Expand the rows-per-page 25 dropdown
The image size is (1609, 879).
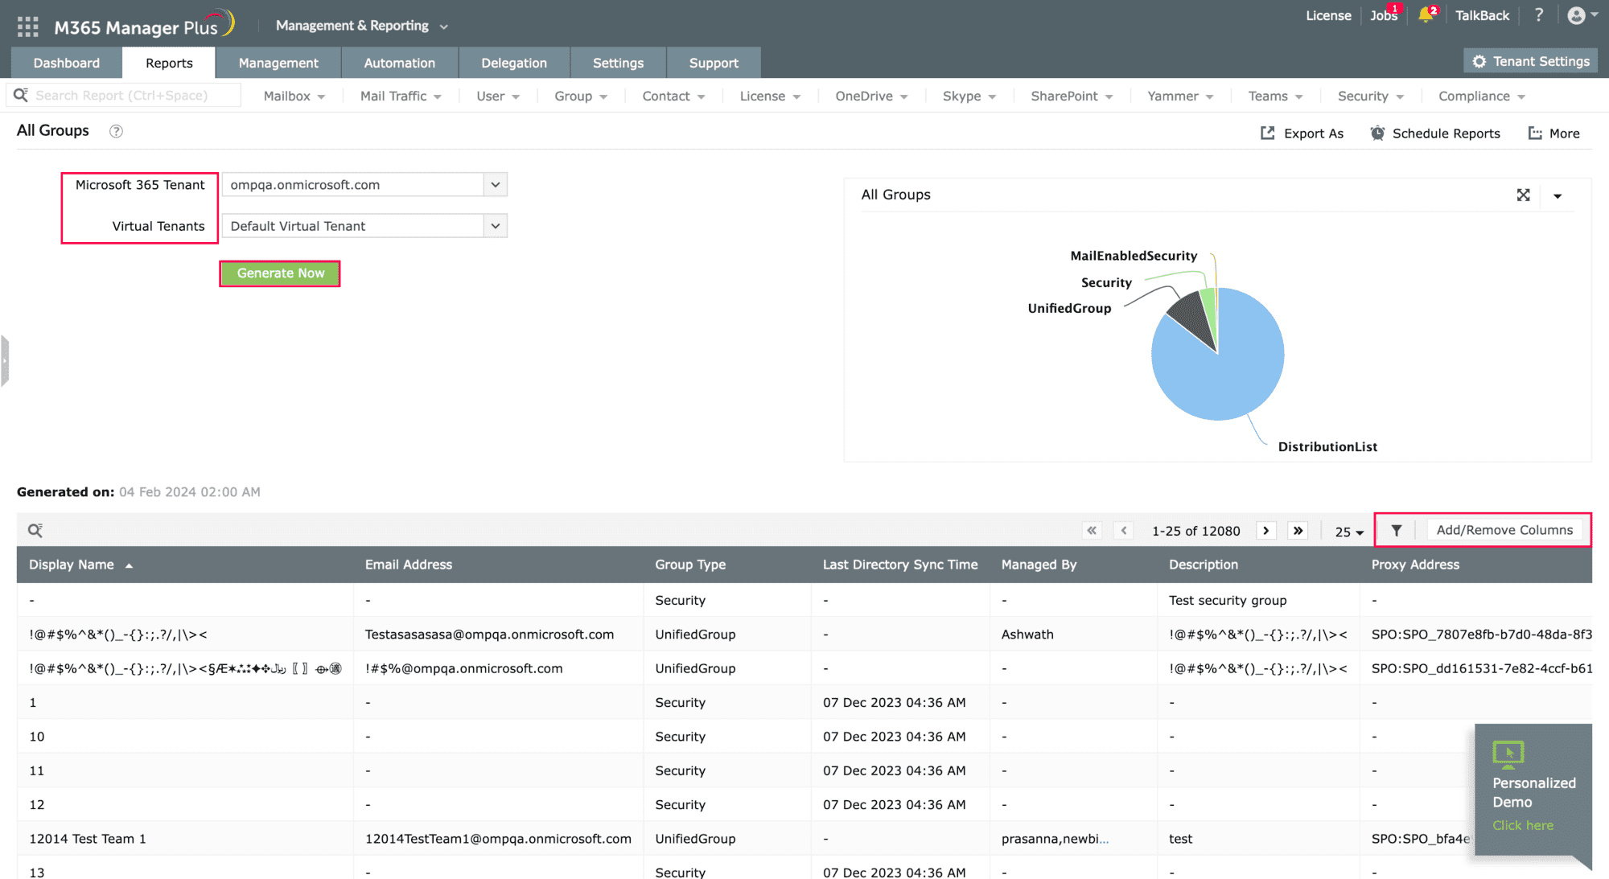pyautogui.click(x=1349, y=532)
